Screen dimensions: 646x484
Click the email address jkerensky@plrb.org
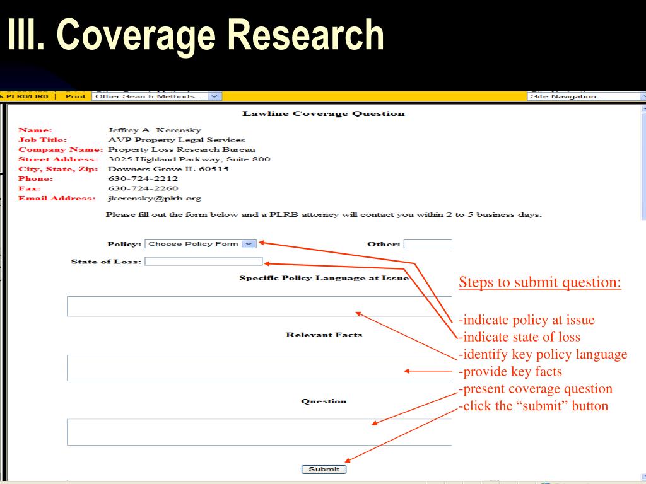pyautogui.click(x=155, y=199)
